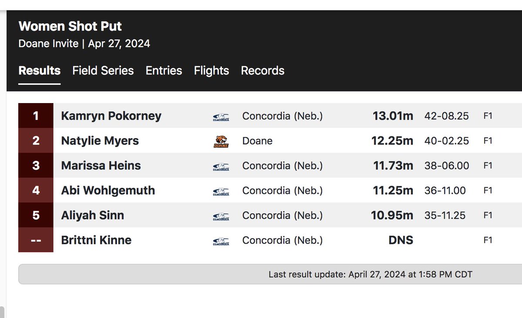Screen dimensions: 522x318
Task: View the Records tab
Action: [263, 70]
